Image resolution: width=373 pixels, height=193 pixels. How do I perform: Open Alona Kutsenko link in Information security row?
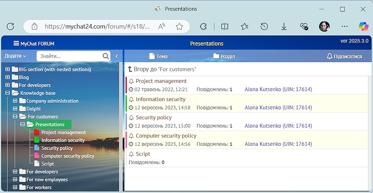pos(278,108)
